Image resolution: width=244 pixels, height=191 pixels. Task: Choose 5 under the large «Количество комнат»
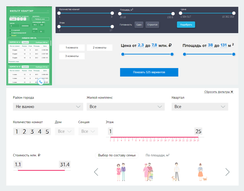tap(47, 132)
